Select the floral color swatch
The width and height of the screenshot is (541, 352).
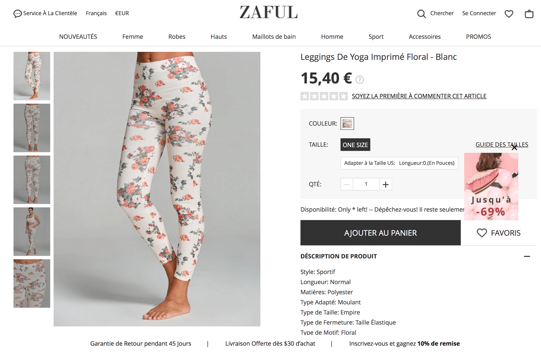click(347, 124)
